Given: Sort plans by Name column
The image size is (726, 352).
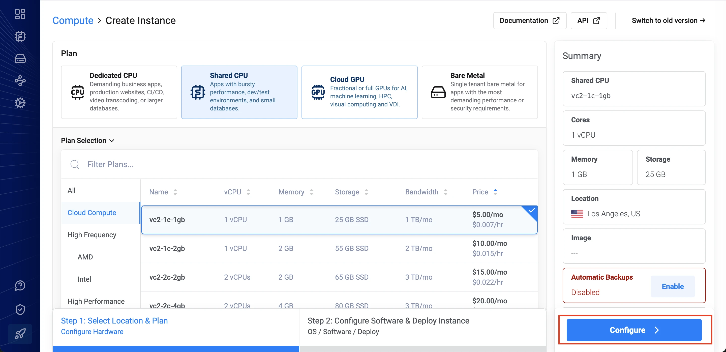Looking at the screenshot, I should pyautogui.click(x=163, y=192).
